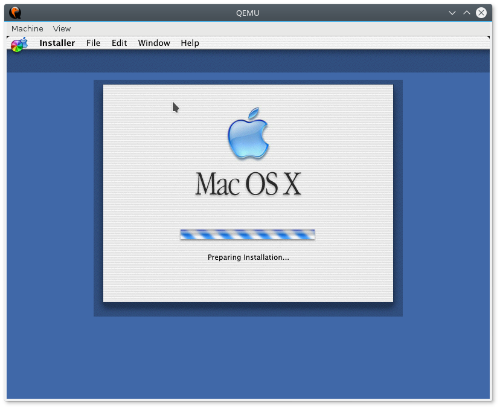Open the Help menu in the Installer
This screenshot has height=409, width=500.
[190, 43]
